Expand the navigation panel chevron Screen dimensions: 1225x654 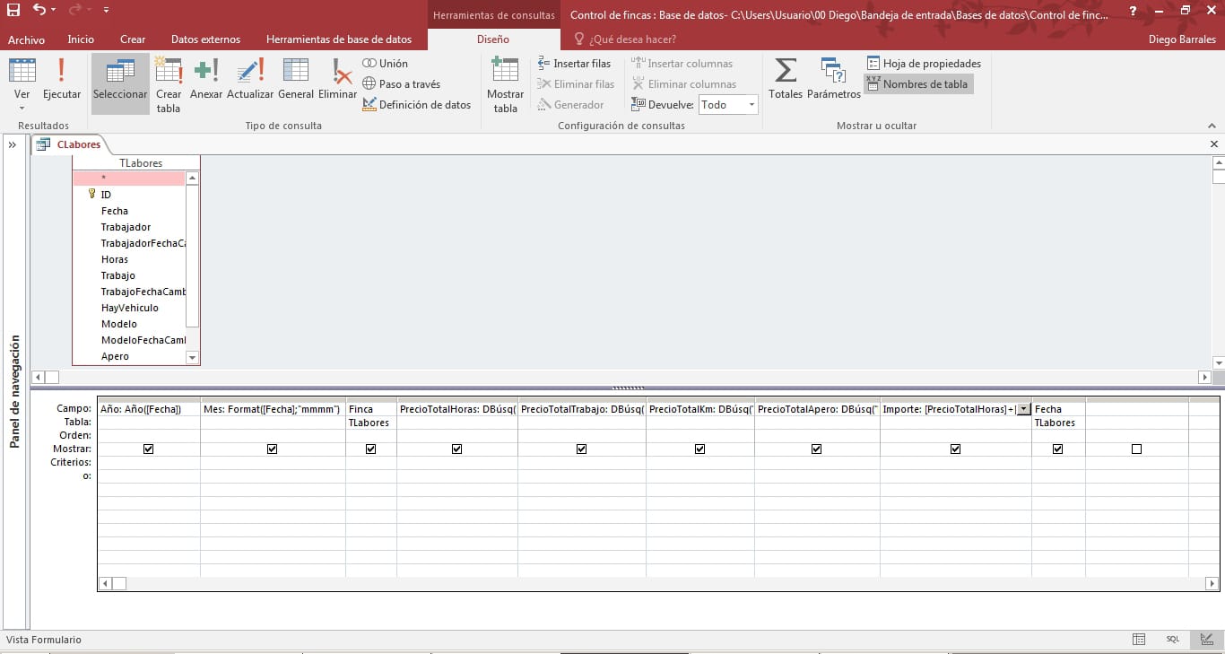tap(13, 144)
